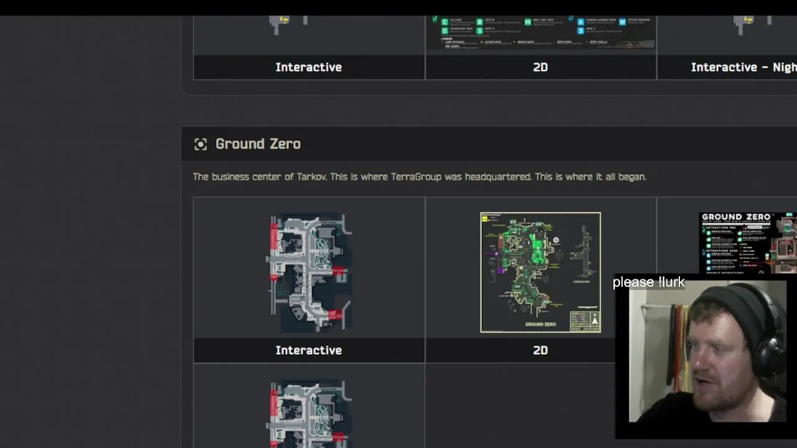This screenshot has width=797, height=448.
Task: Click the Ground Zero target icon
Action: (x=200, y=144)
